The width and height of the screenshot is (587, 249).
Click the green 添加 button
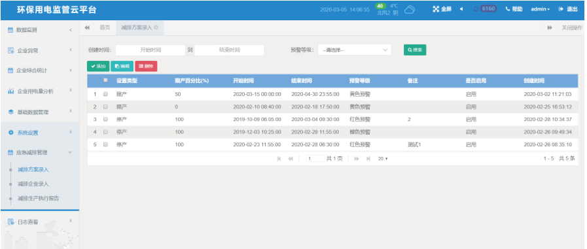(x=98, y=66)
